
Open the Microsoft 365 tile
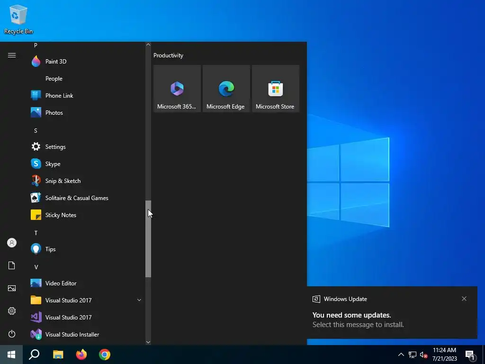(x=177, y=89)
